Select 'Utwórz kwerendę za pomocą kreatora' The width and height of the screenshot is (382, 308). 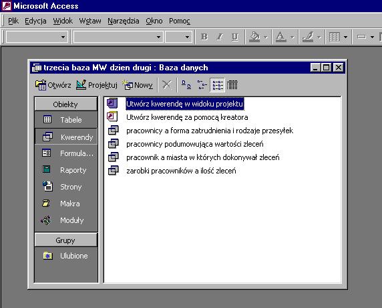click(187, 117)
